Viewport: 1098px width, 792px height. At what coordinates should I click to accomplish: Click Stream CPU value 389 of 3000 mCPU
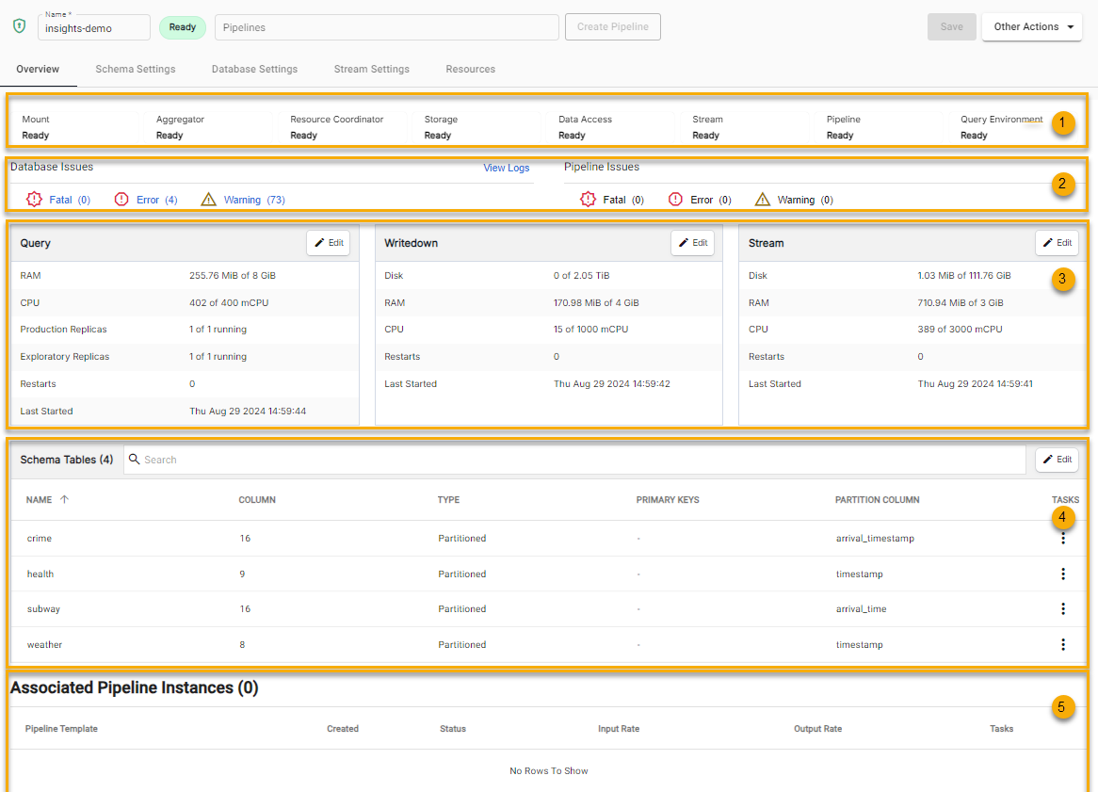point(960,329)
